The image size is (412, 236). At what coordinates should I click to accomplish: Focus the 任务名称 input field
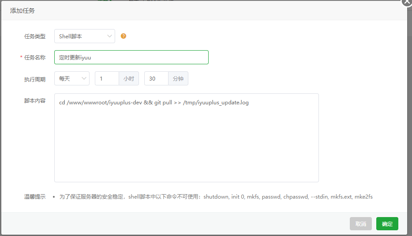click(x=131, y=57)
